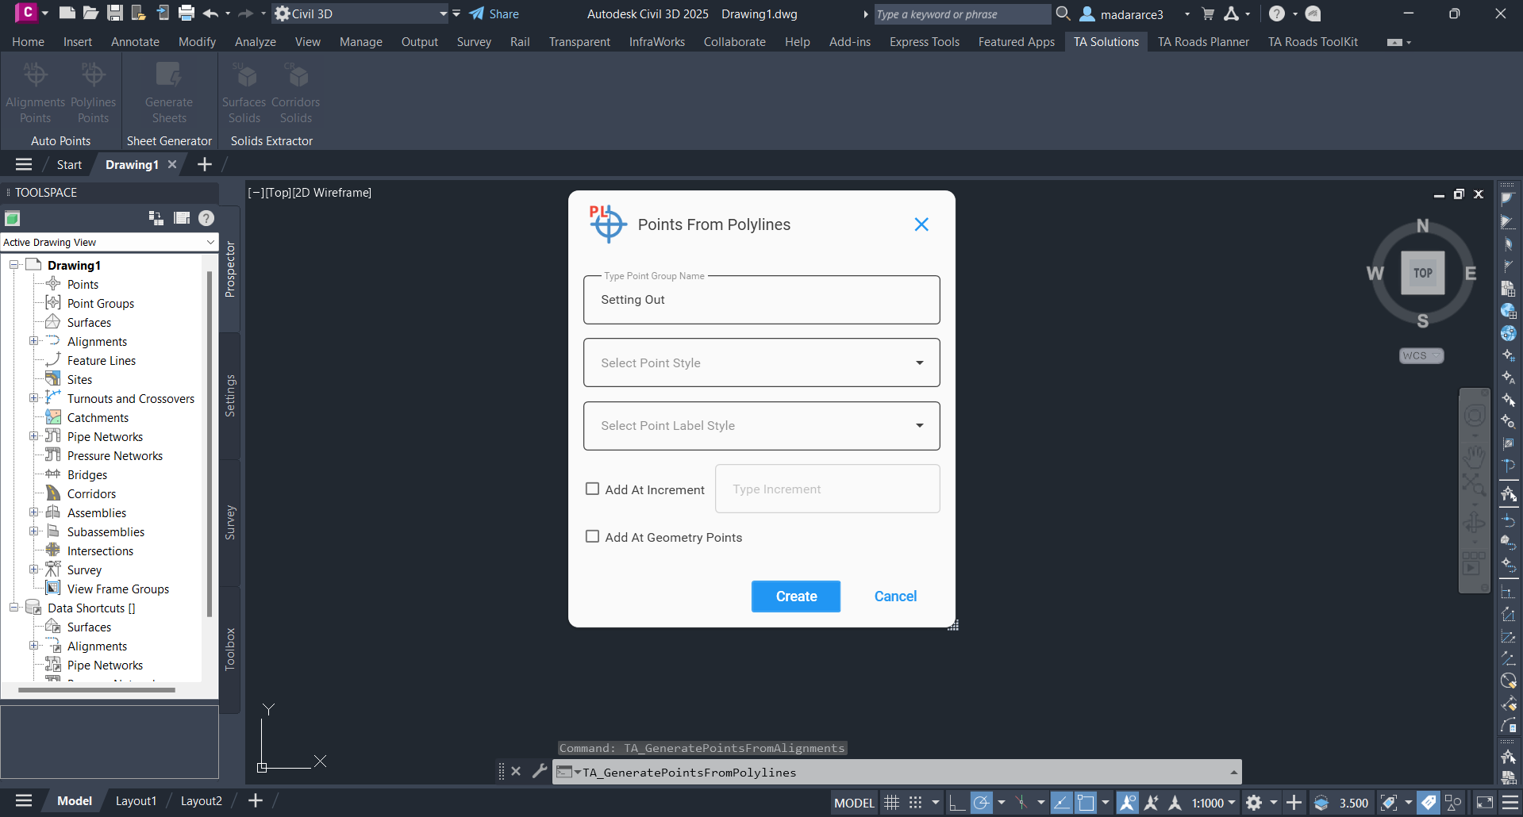This screenshot has height=817, width=1523.
Task: Click the Generate Sheets ribbon button
Action: tap(169, 94)
